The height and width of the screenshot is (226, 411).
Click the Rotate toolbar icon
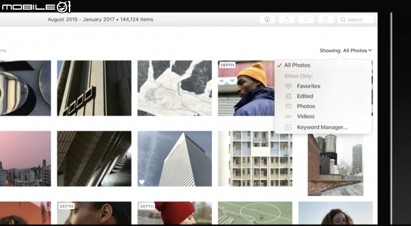(325, 19)
